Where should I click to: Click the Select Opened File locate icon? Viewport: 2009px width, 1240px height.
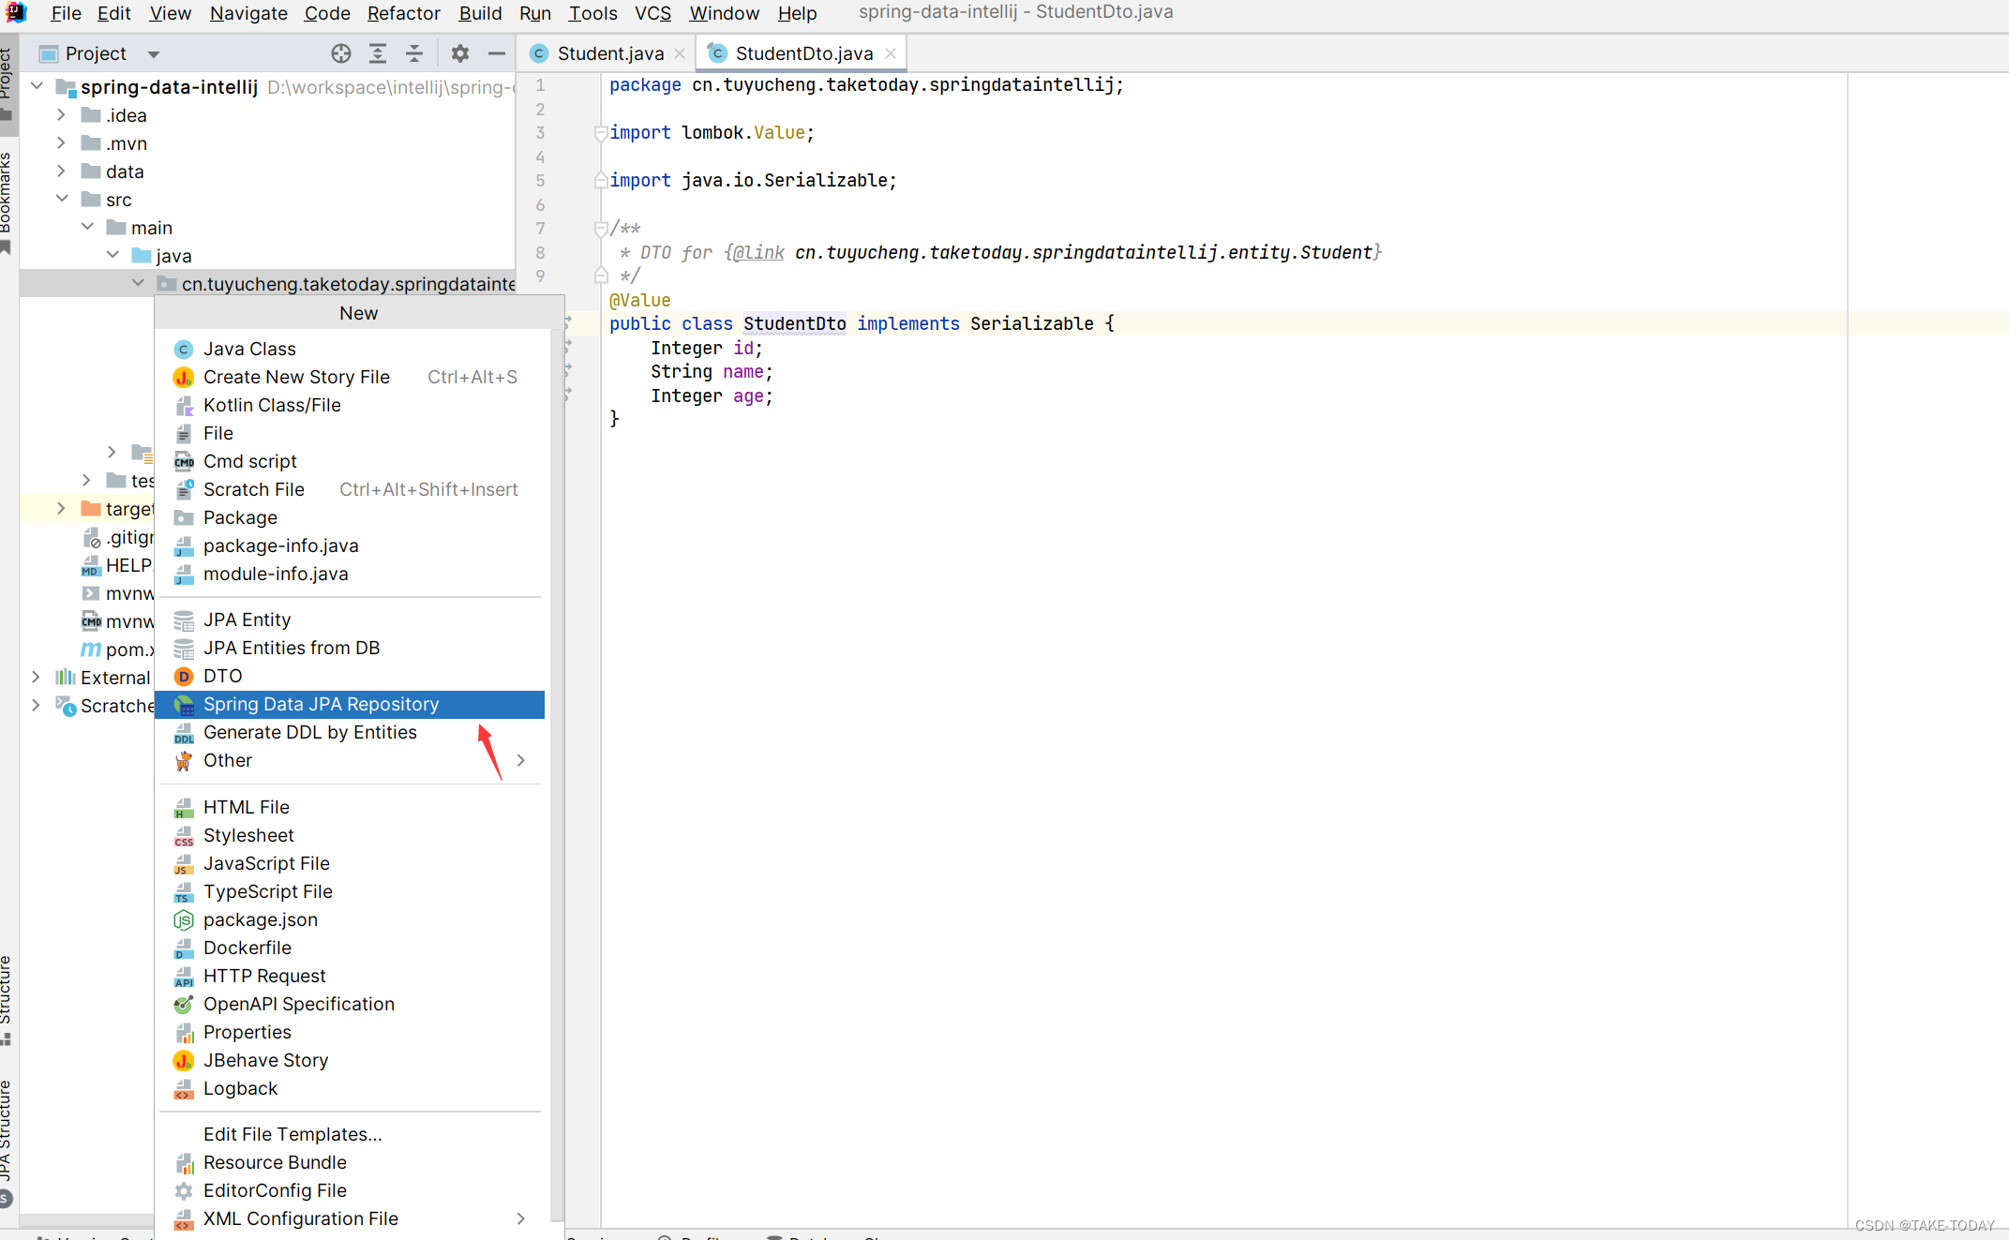341,53
